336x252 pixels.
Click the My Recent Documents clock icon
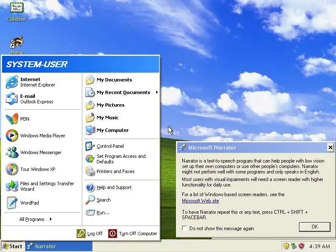[x=90, y=92]
